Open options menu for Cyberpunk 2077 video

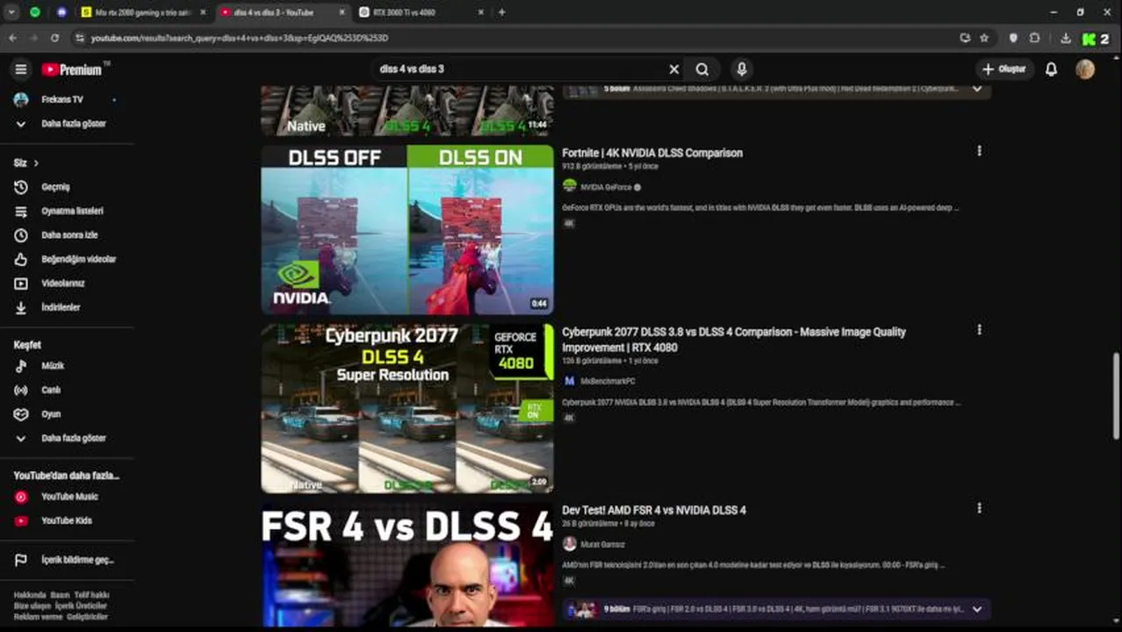coord(979,330)
